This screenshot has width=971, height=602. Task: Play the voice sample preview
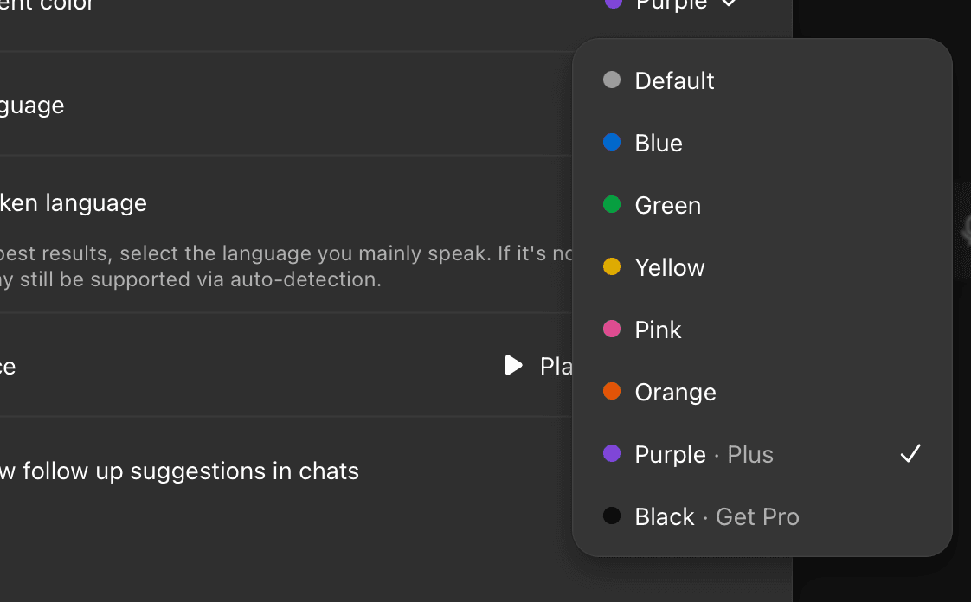537,366
